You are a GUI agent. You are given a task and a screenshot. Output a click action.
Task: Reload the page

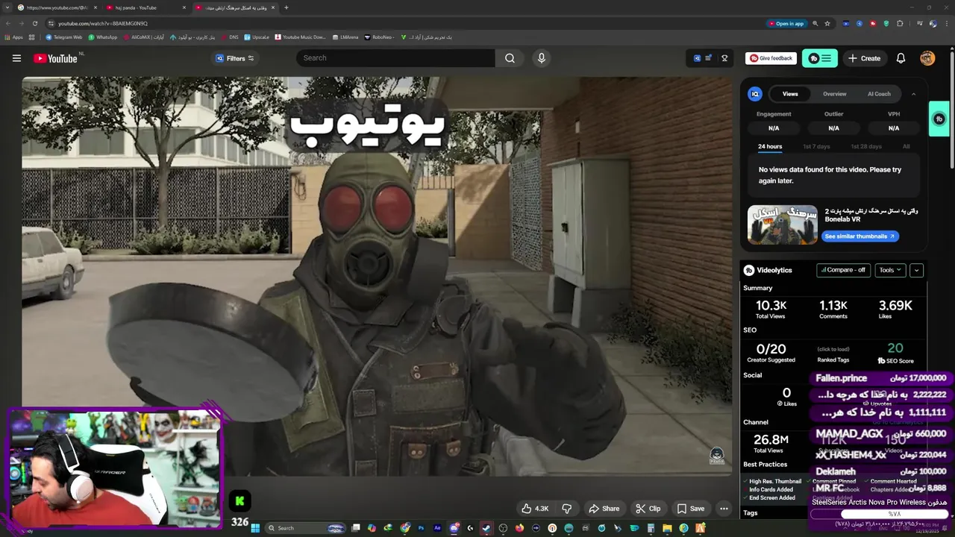[34, 23]
